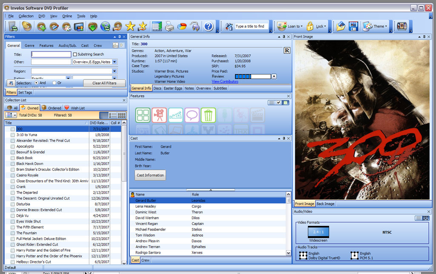Click the floppy disk save icon

pos(353,26)
